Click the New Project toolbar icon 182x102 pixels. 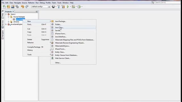pos(9,7)
